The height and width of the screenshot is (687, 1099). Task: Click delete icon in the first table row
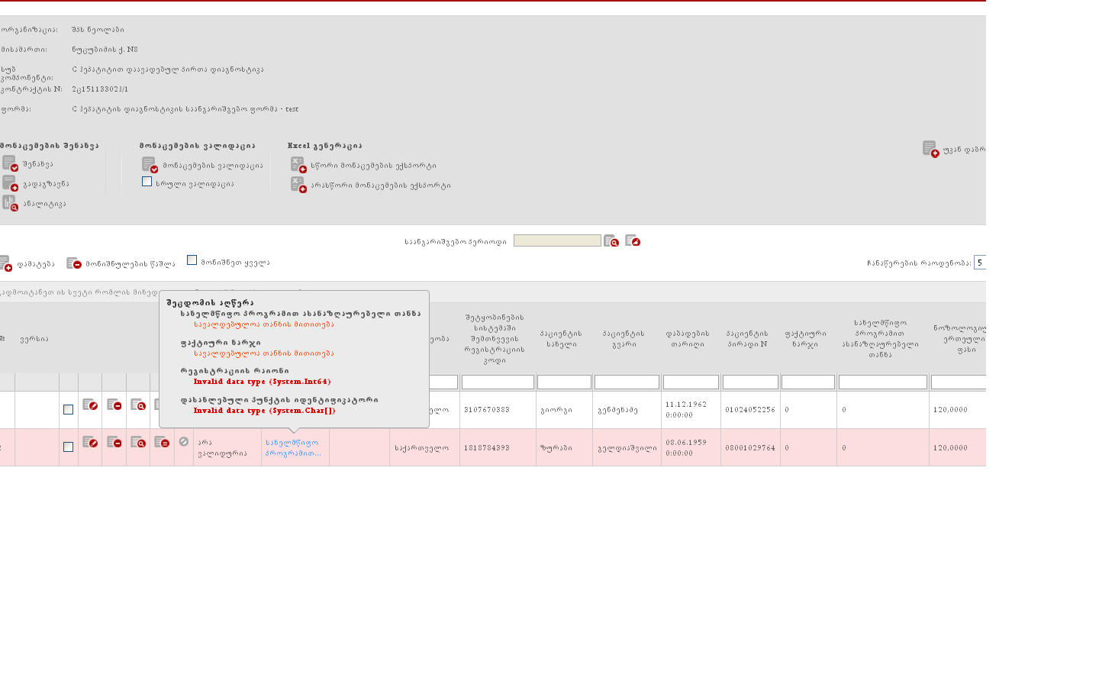114,405
